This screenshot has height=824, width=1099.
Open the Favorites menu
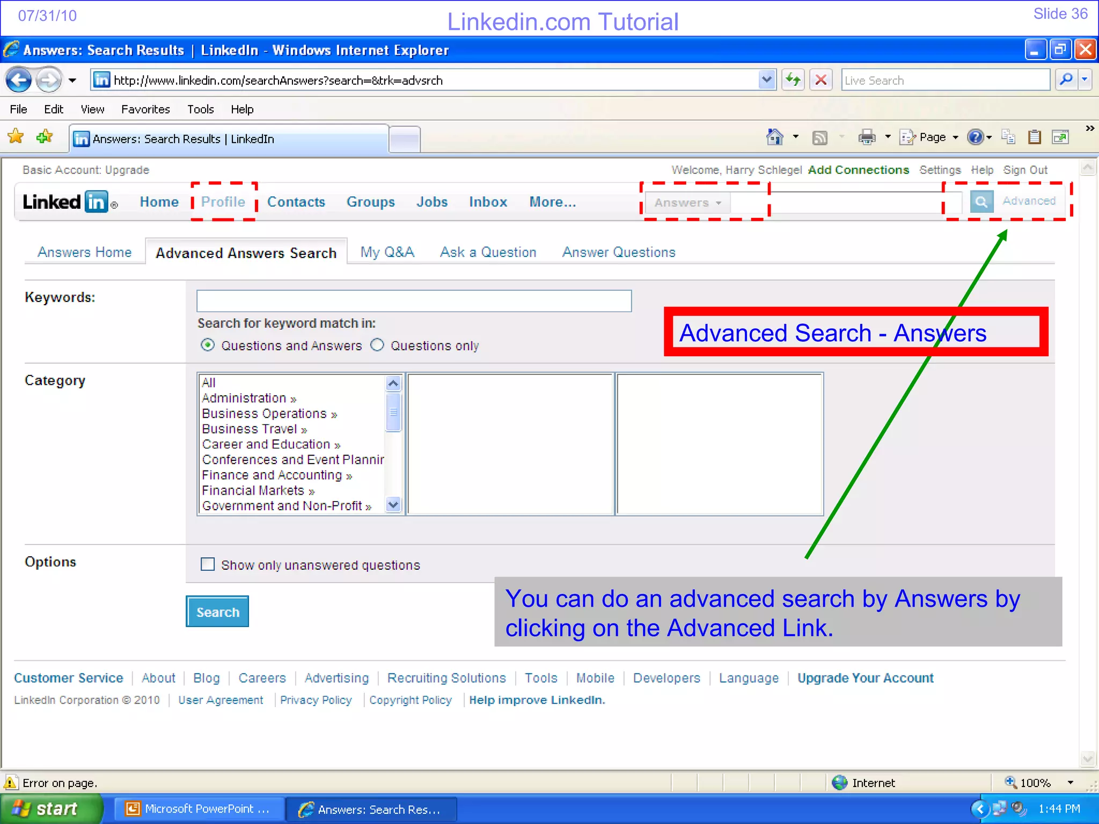click(x=145, y=109)
